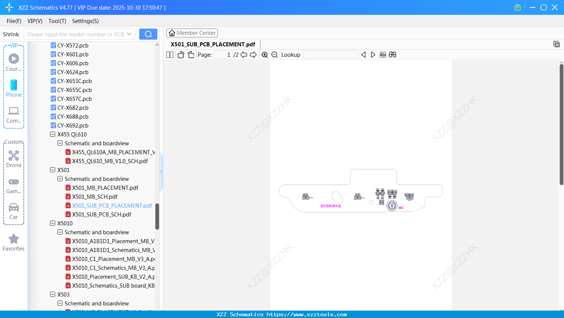Click the model number search input

[x=76, y=34]
